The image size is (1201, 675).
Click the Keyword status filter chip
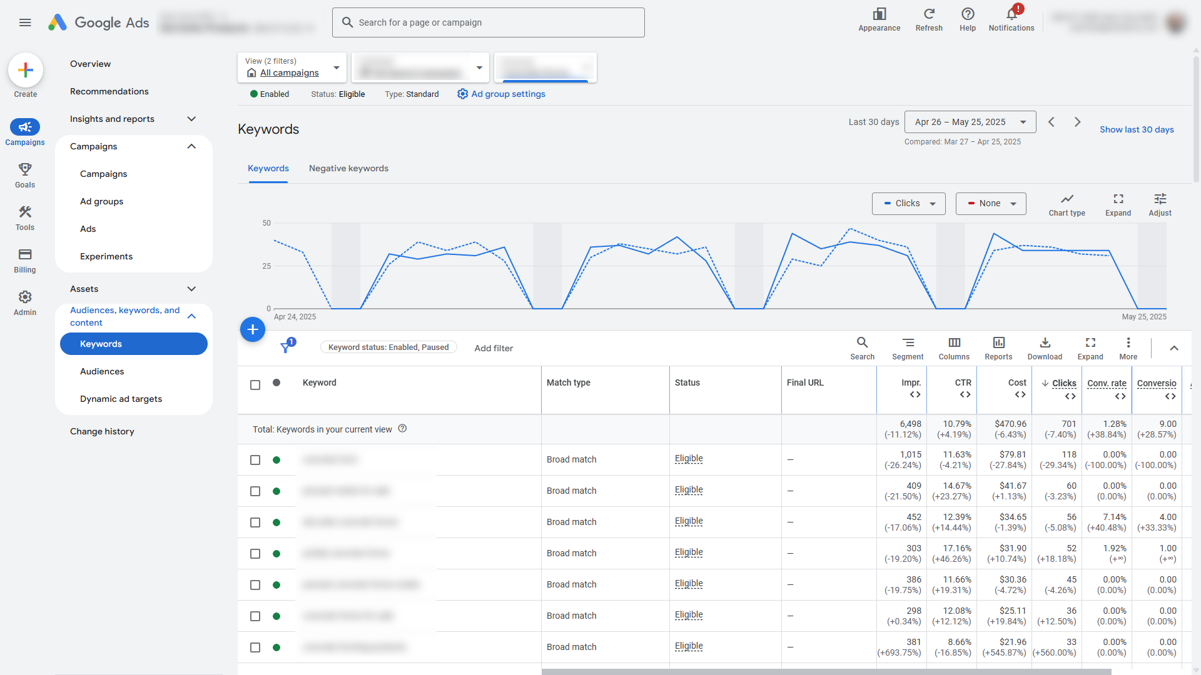[388, 347]
